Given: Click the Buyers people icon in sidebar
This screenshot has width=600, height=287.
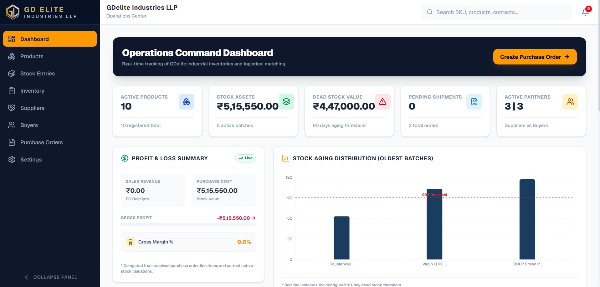Looking at the screenshot, I should click(12, 125).
